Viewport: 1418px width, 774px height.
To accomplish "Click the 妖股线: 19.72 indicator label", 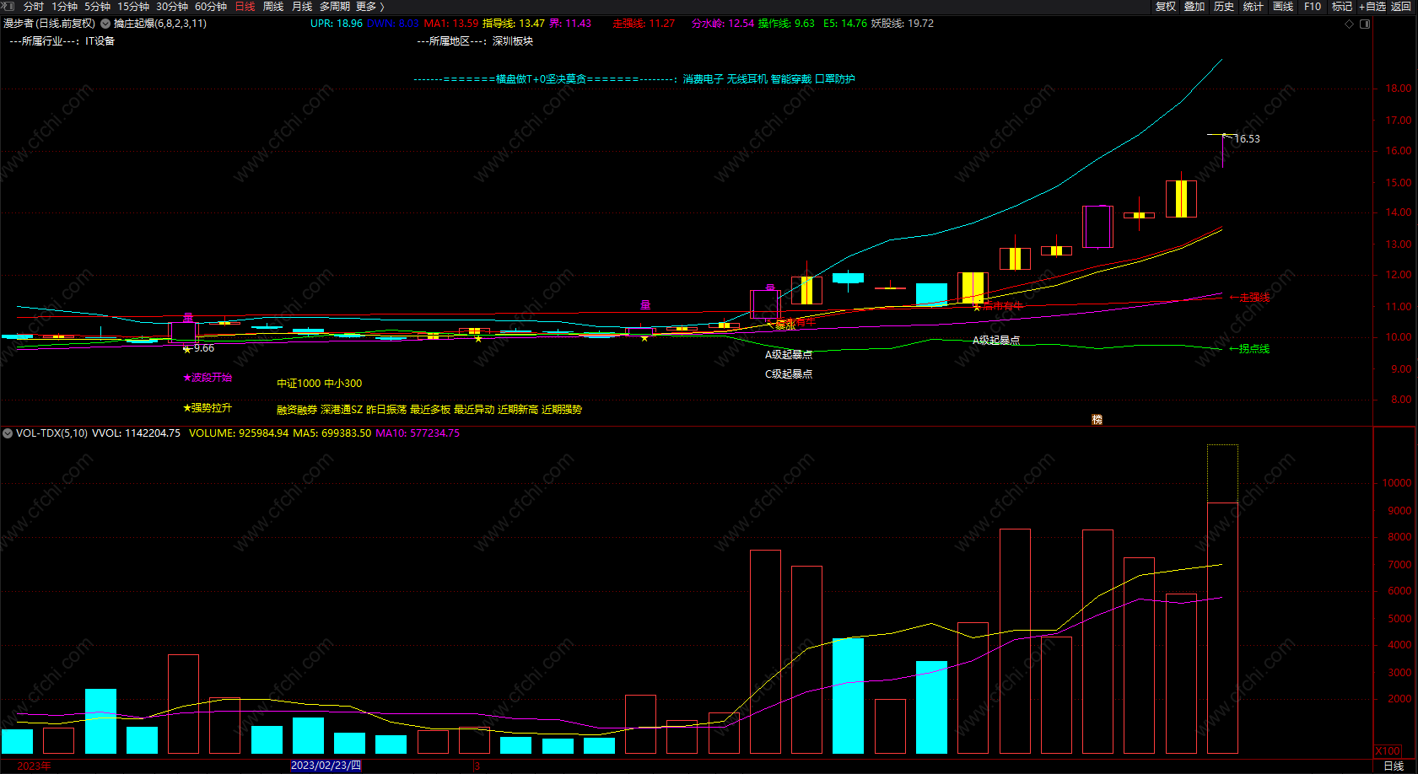I will [903, 24].
